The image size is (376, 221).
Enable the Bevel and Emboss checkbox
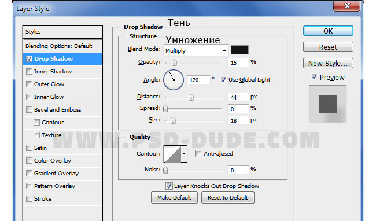[x=30, y=109]
